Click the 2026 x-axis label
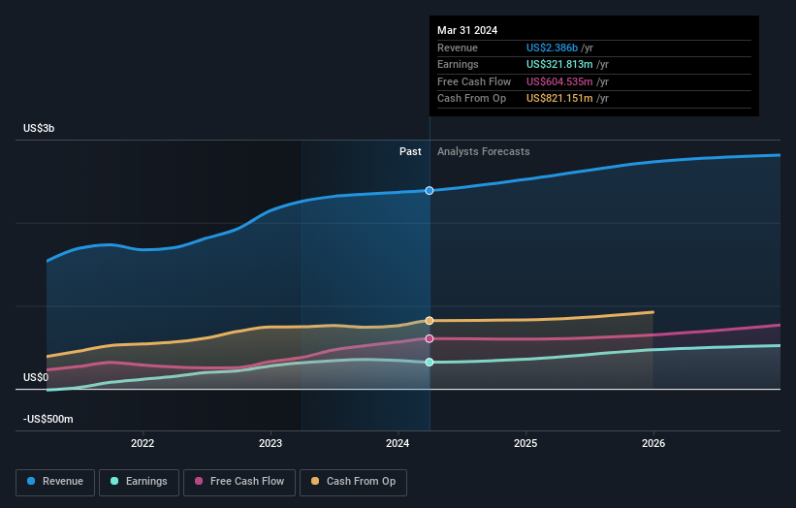Viewport: 796px width, 508px height. 653,443
